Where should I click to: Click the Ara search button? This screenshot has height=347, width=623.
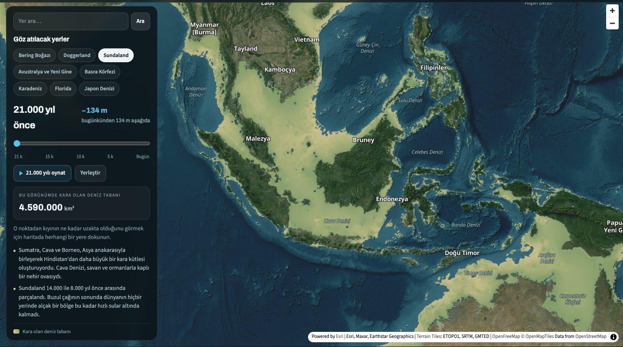click(x=141, y=21)
